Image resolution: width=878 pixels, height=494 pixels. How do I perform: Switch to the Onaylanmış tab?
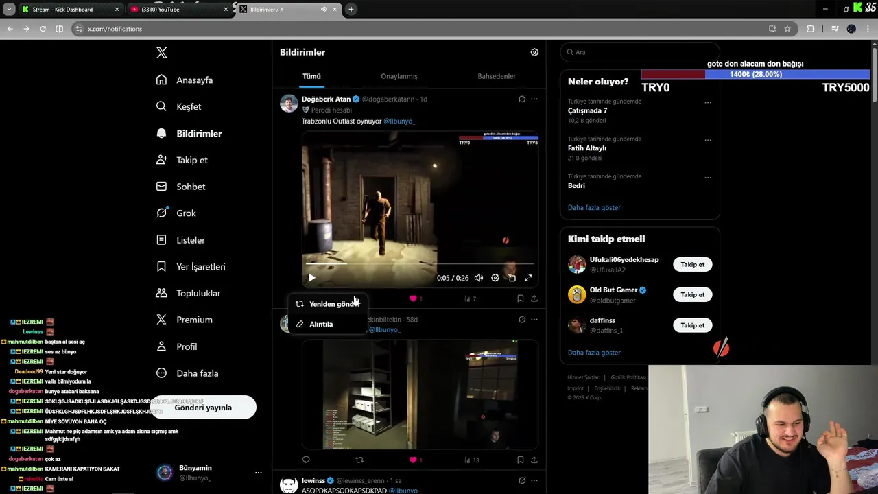(x=399, y=76)
